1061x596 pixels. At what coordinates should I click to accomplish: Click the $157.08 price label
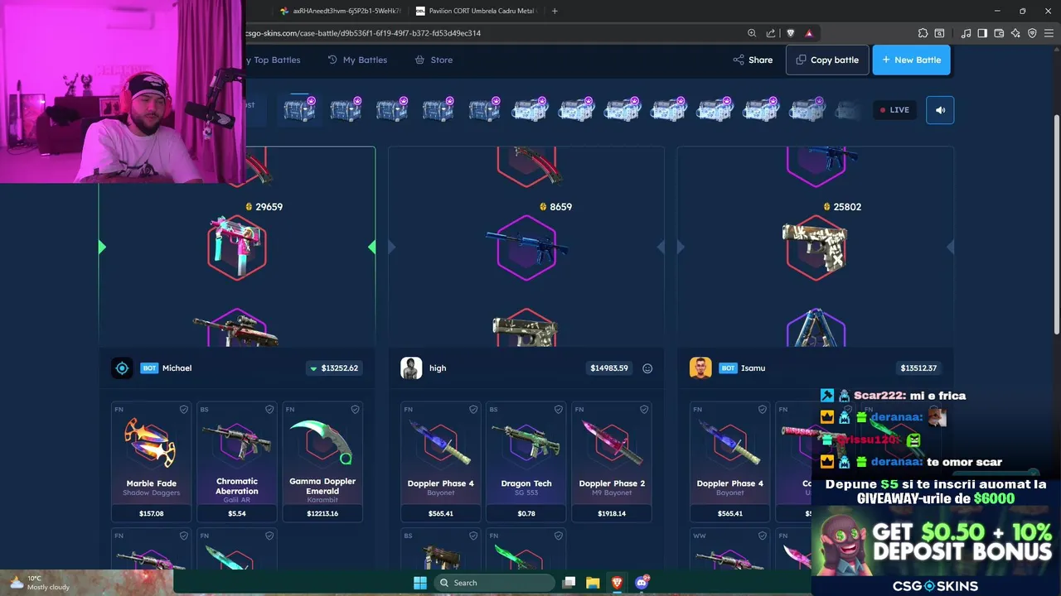151,513
